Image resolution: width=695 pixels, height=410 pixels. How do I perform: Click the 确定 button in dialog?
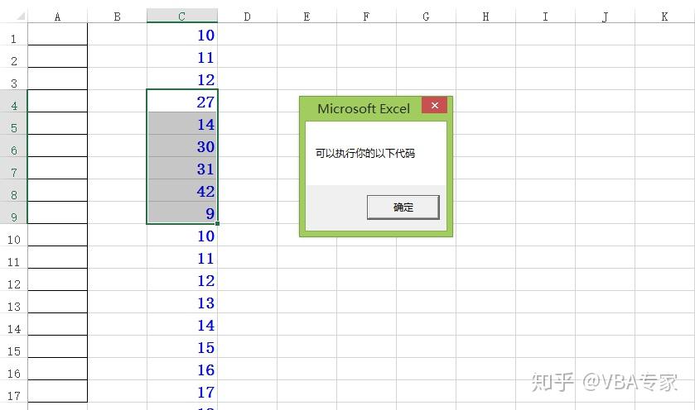(x=403, y=207)
